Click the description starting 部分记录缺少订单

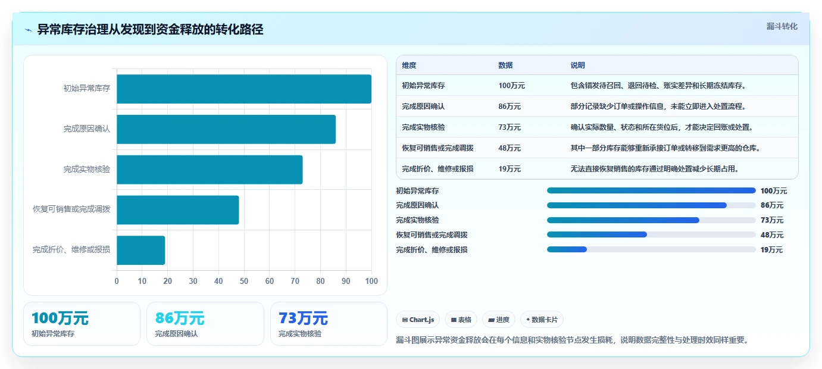click(x=658, y=107)
